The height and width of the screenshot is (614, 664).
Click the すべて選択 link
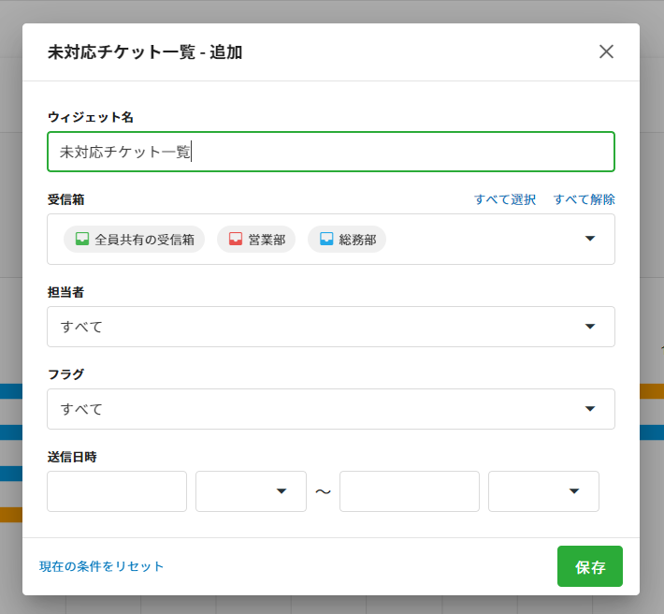pos(505,199)
